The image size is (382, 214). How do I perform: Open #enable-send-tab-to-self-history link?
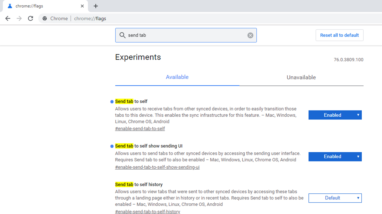147,211
